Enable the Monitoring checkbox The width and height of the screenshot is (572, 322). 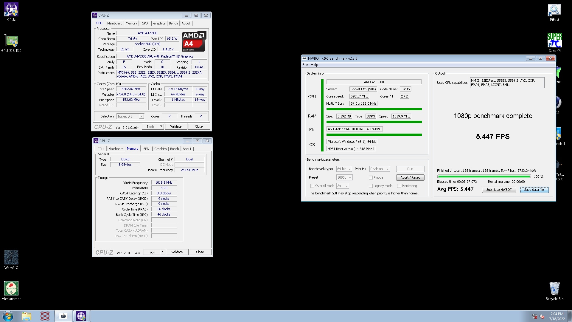tap(399, 186)
